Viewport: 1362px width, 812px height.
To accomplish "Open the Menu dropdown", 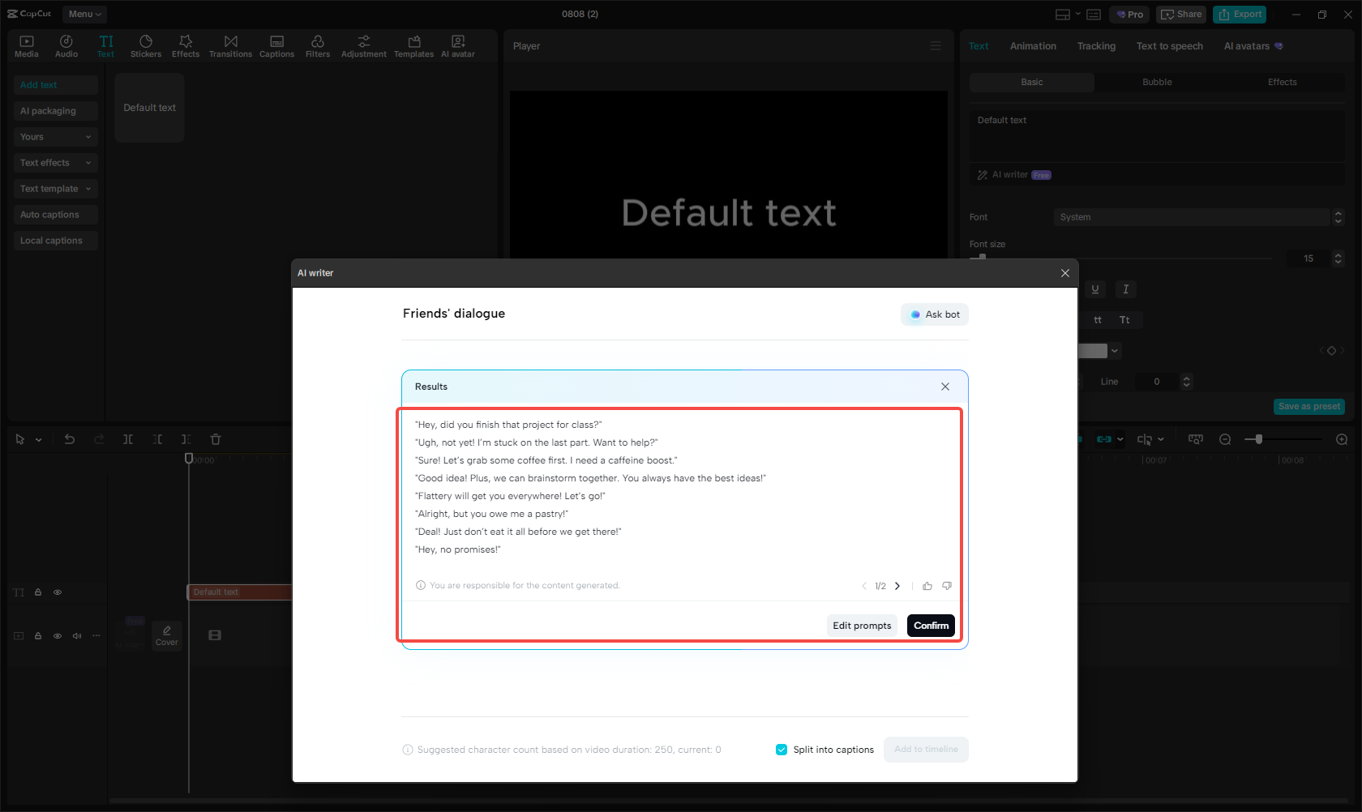I will (x=84, y=15).
